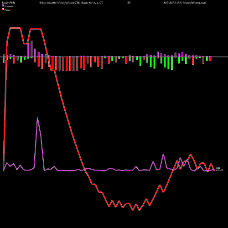The width and height of the screenshot is (228, 228).
Task: Click the green-red Price legend swatch
Action: pyautogui.click(x=3, y=10)
